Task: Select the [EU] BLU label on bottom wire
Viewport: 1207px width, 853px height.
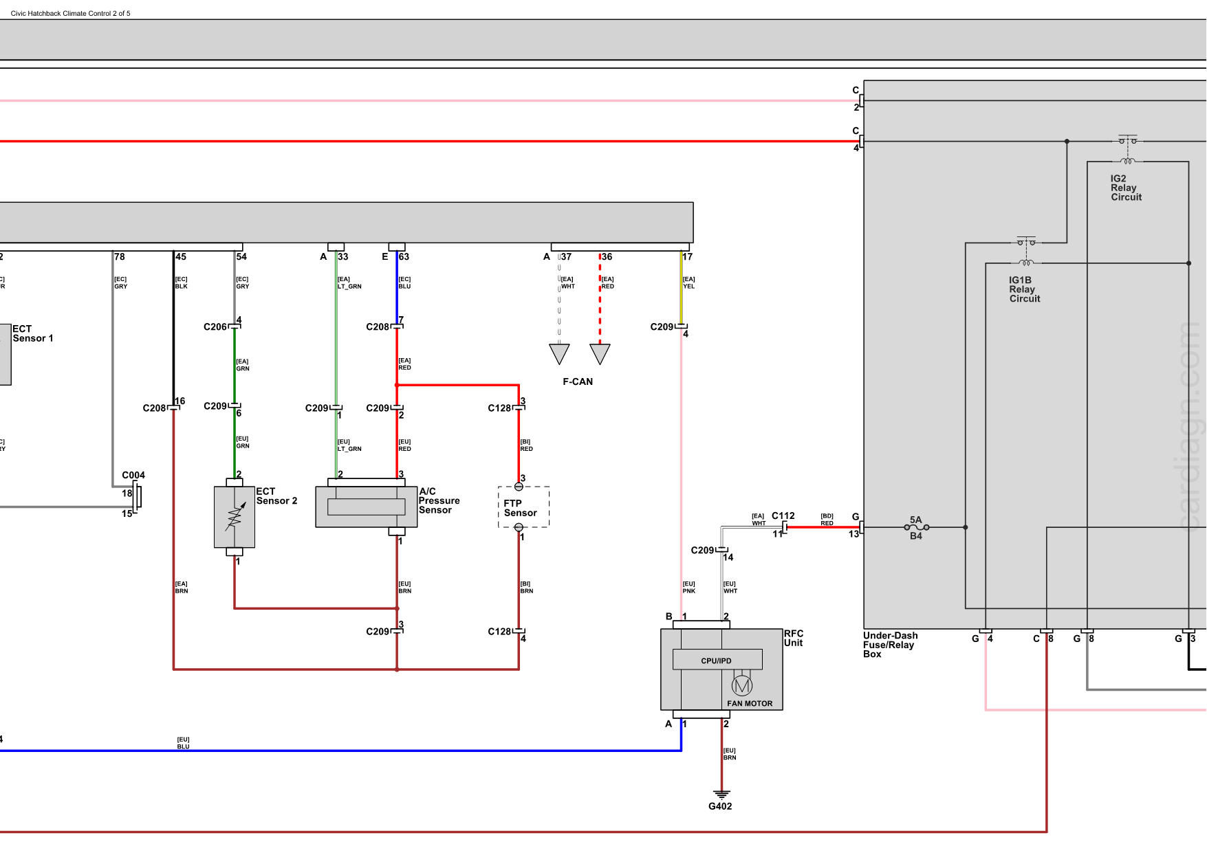Action: point(183,743)
